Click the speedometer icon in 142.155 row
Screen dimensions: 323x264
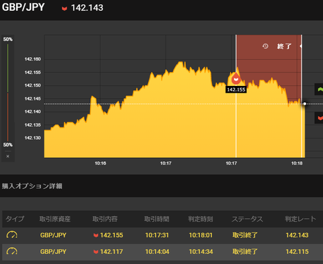click(12, 235)
